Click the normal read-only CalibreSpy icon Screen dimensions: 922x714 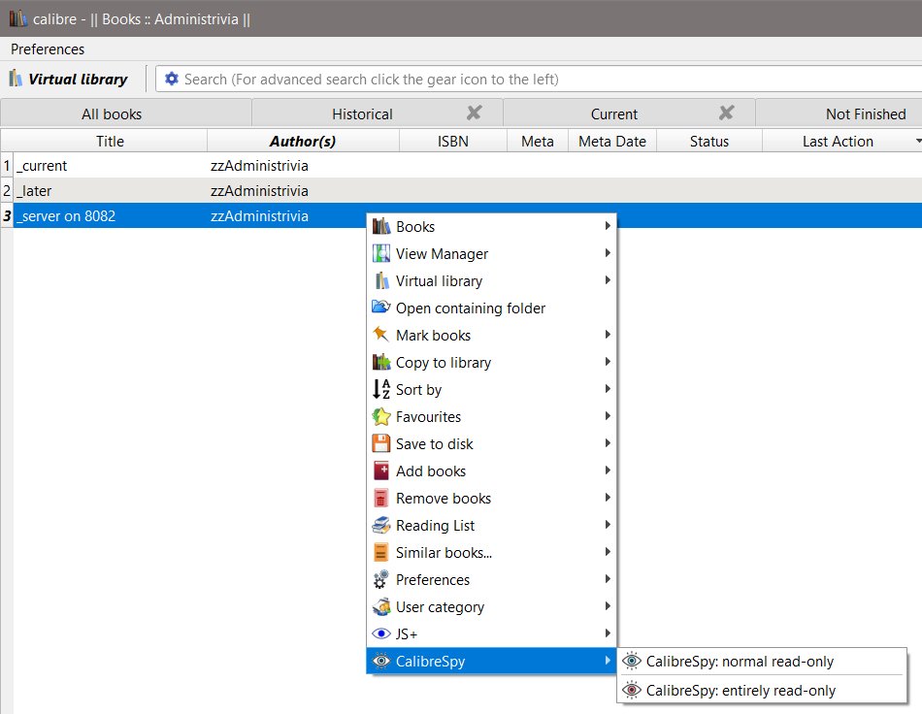point(632,661)
